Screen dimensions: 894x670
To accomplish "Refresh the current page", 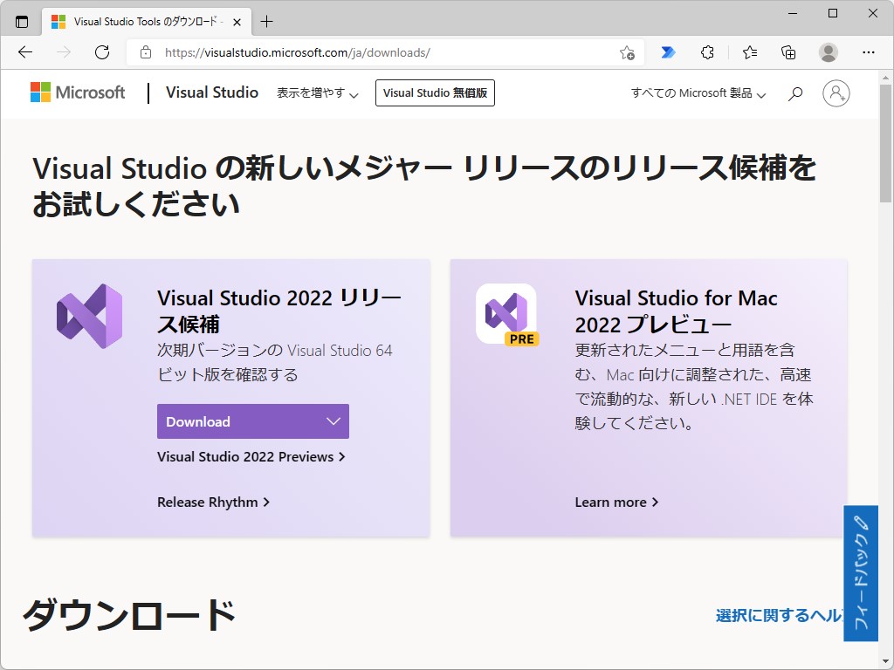I will coord(102,52).
